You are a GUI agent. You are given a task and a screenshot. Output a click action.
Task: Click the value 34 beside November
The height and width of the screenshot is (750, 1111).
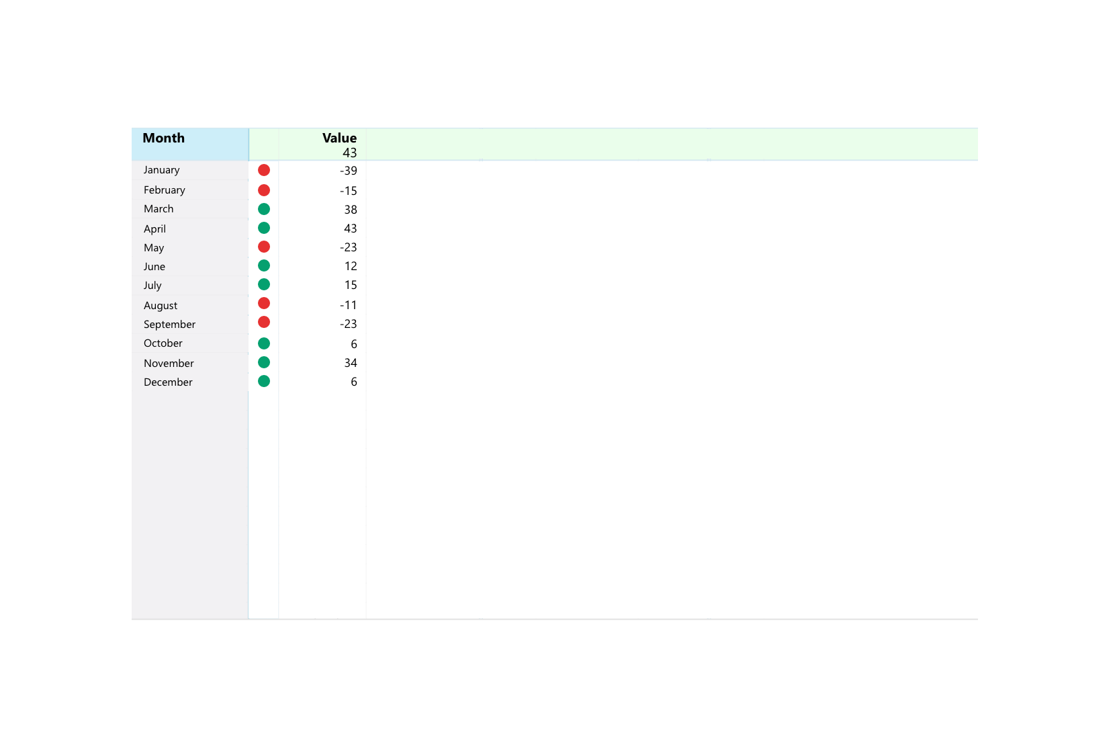[350, 362]
